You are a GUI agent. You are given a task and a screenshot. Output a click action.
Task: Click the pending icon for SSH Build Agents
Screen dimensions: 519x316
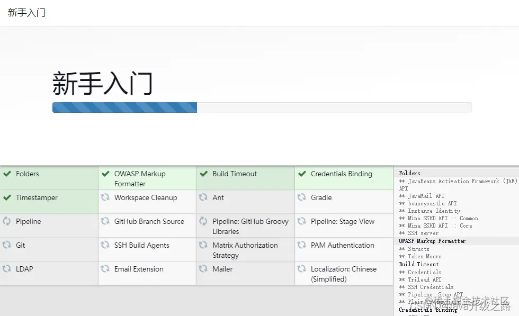(x=105, y=245)
